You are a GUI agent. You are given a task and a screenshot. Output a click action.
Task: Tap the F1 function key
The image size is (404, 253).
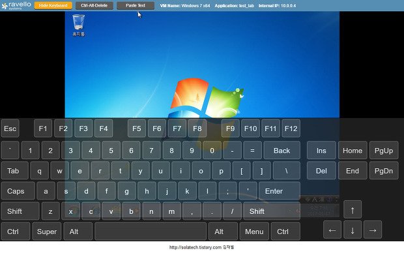pyautogui.click(x=43, y=128)
